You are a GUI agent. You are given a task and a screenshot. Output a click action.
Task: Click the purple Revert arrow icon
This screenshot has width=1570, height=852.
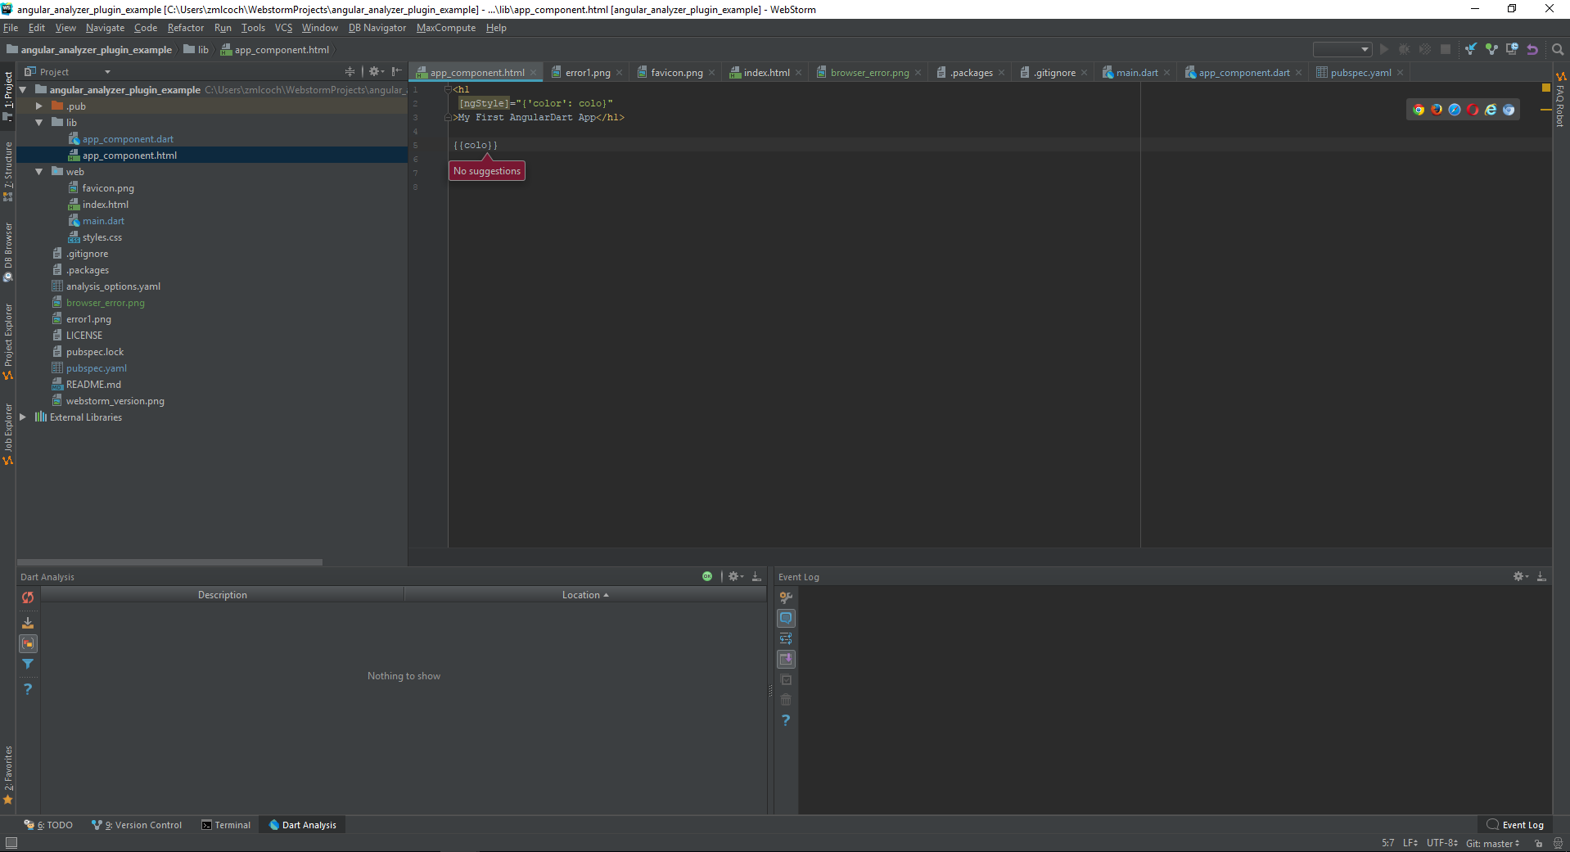pos(1532,49)
